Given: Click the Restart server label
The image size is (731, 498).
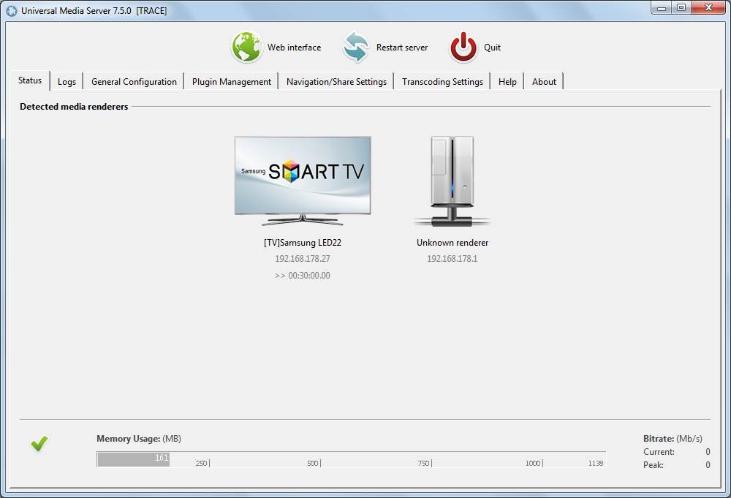Looking at the screenshot, I should click(402, 47).
